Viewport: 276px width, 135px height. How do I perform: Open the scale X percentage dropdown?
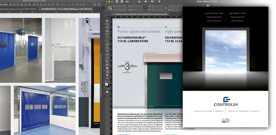(x=162, y=6)
